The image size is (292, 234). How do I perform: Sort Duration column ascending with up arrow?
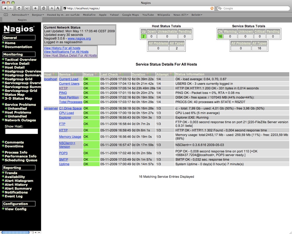point(147,74)
